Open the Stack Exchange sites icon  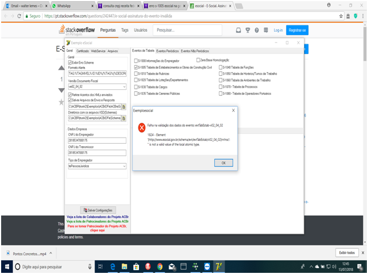(x=265, y=30)
